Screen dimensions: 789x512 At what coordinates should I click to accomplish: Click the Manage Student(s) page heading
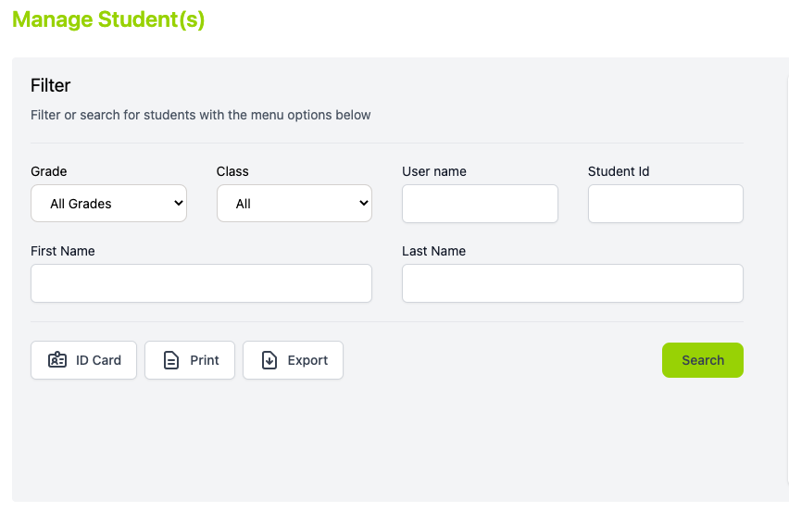[108, 19]
